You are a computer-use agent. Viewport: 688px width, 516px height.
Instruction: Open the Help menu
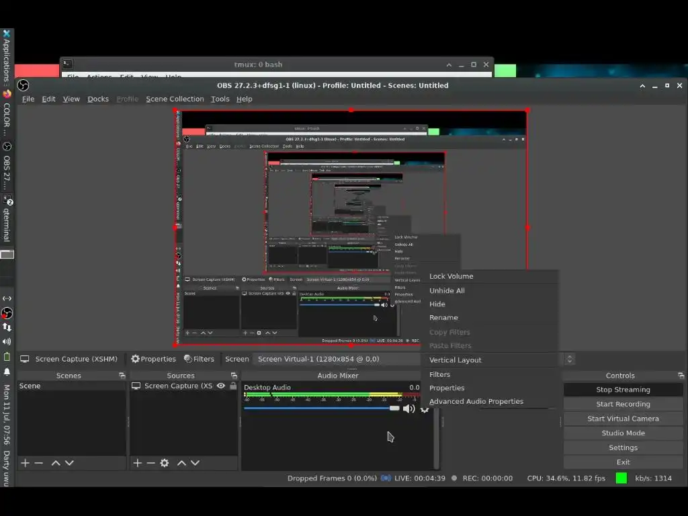point(245,99)
